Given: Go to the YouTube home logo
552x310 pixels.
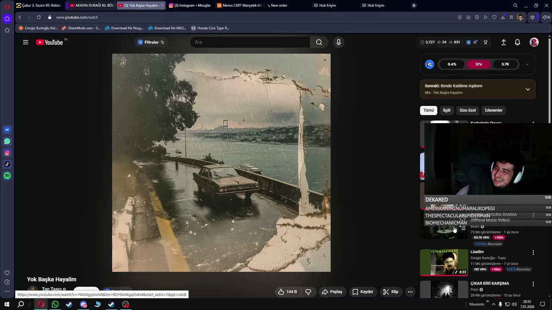Looking at the screenshot, I should tap(49, 42).
